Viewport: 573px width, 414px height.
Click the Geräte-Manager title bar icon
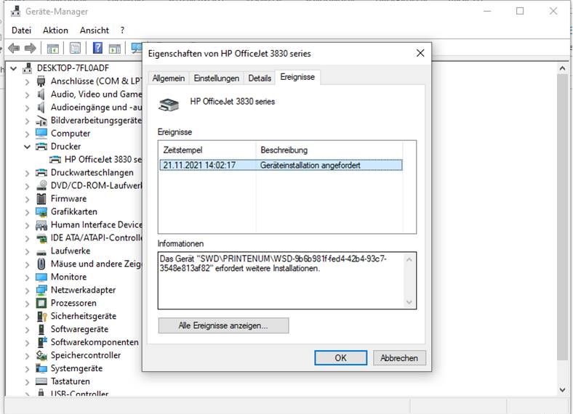(x=15, y=12)
